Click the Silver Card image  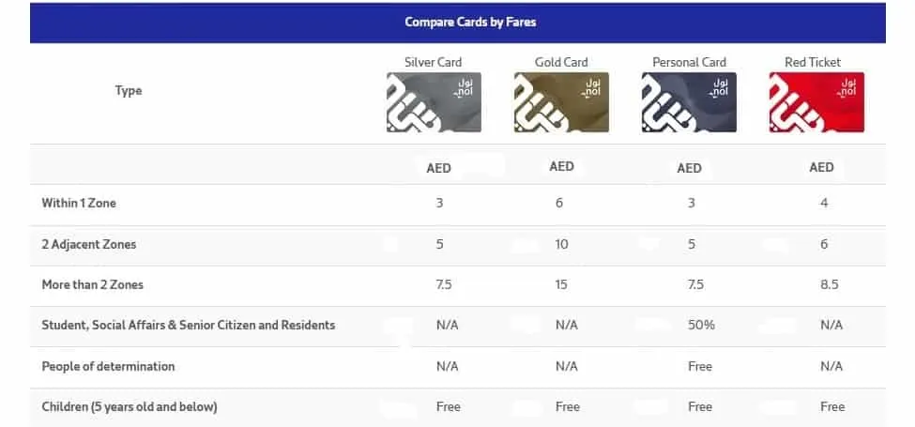tap(434, 102)
